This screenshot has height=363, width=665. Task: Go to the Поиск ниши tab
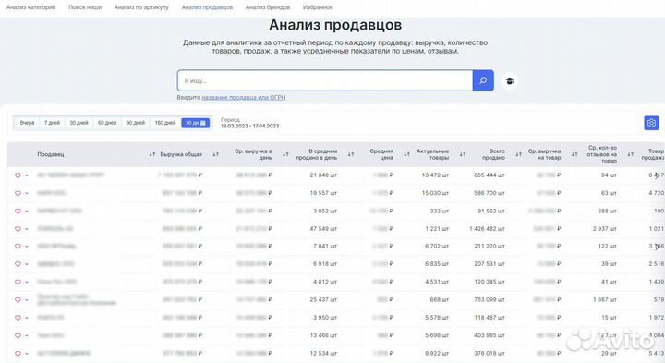[85, 7]
